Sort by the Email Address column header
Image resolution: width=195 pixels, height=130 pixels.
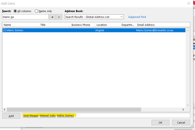point(163,25)
